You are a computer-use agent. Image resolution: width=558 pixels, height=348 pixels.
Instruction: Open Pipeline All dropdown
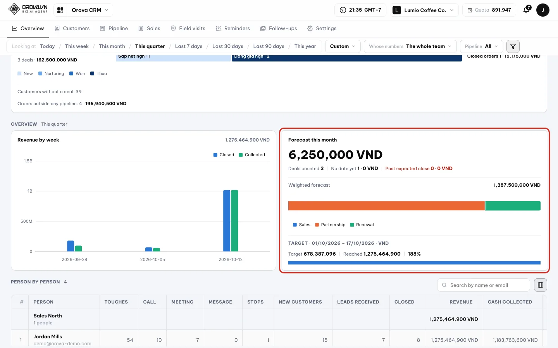pos(481,46)
